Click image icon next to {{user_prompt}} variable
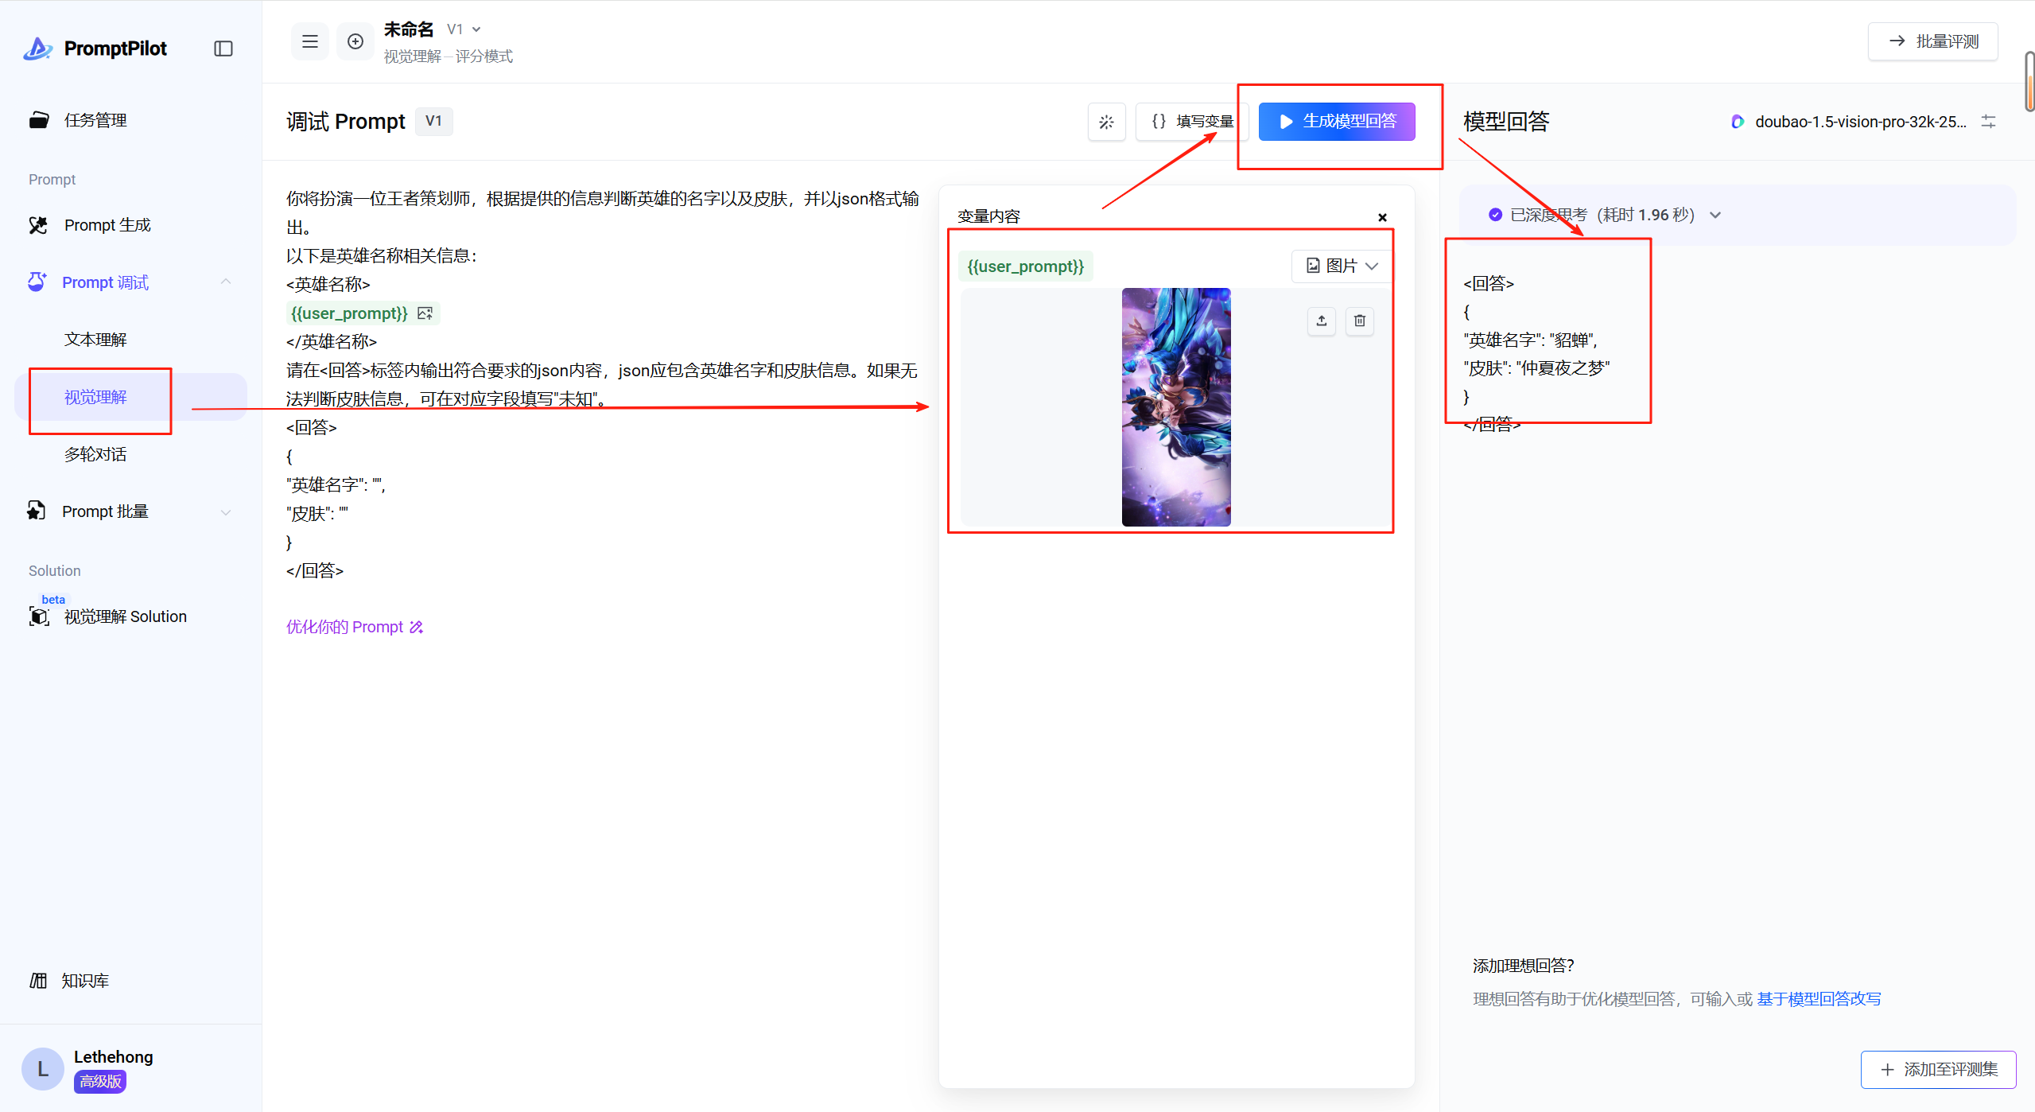Viewport: 2035px width, 1112px height. pos(425,313)
